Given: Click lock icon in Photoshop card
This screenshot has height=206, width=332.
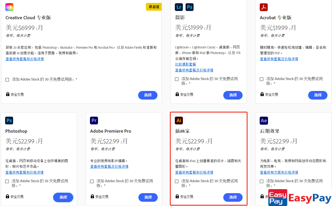Looking at the screenshot, I should (x=7, y=196).
